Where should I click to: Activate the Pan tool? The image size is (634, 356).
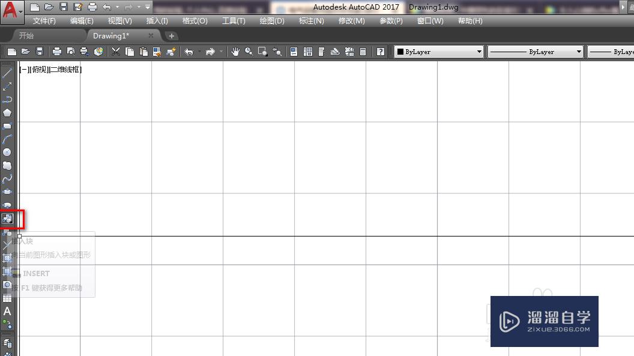pos(235,51)
